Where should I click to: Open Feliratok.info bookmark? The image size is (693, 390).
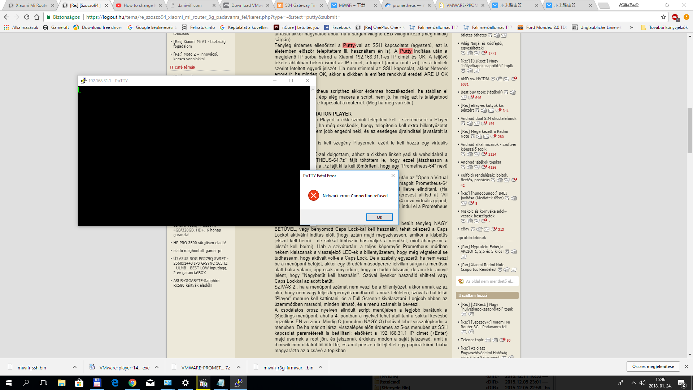point(198,27)
